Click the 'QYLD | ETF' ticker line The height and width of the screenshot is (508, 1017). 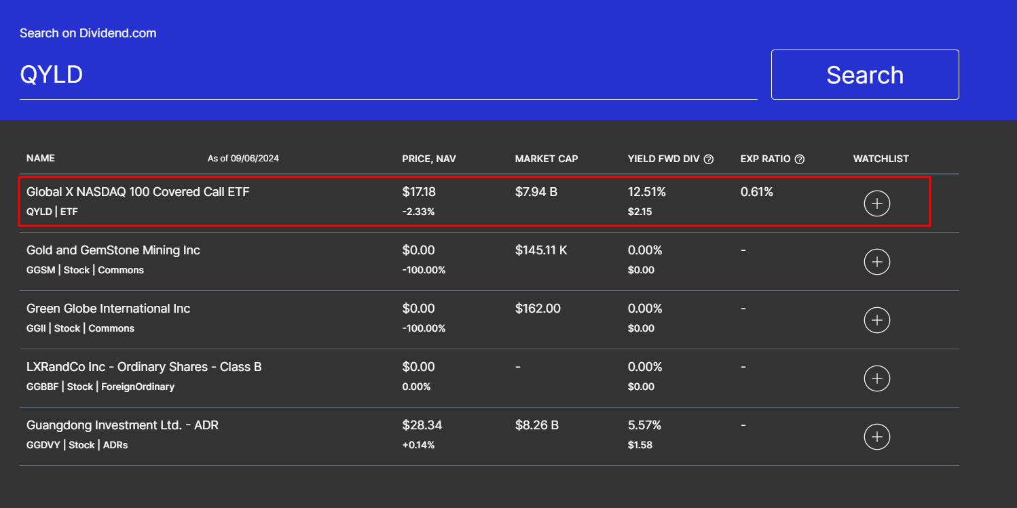click(52, 212)
